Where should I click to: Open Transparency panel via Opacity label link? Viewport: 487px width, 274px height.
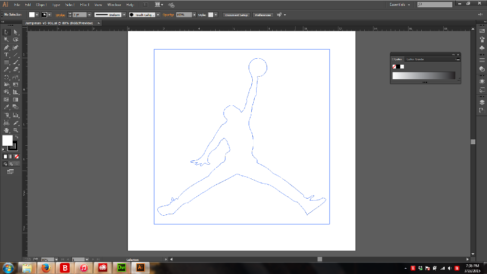[x=168, y=15]
